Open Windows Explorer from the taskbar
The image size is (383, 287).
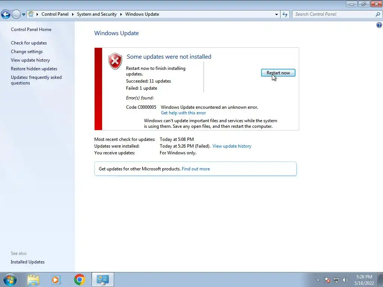[x=33, y=280]
